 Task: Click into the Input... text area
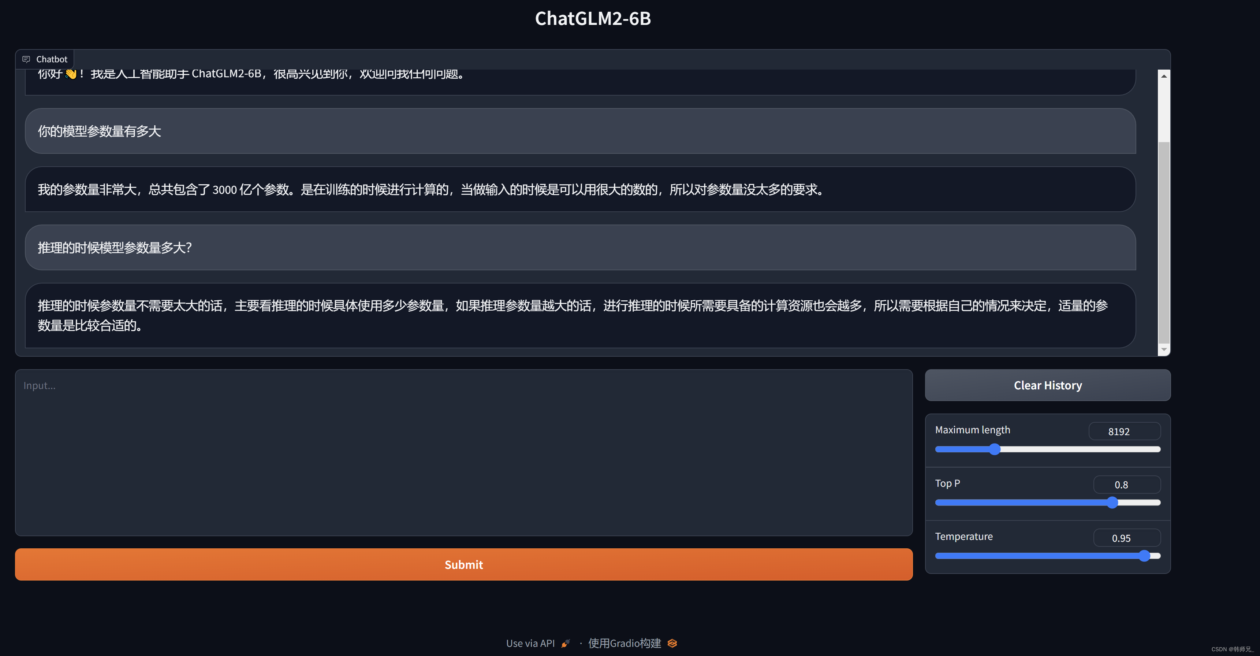coord(464,452)
